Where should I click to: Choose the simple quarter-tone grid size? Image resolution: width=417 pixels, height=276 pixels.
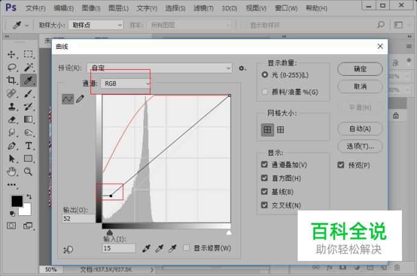tap(268, 130)
